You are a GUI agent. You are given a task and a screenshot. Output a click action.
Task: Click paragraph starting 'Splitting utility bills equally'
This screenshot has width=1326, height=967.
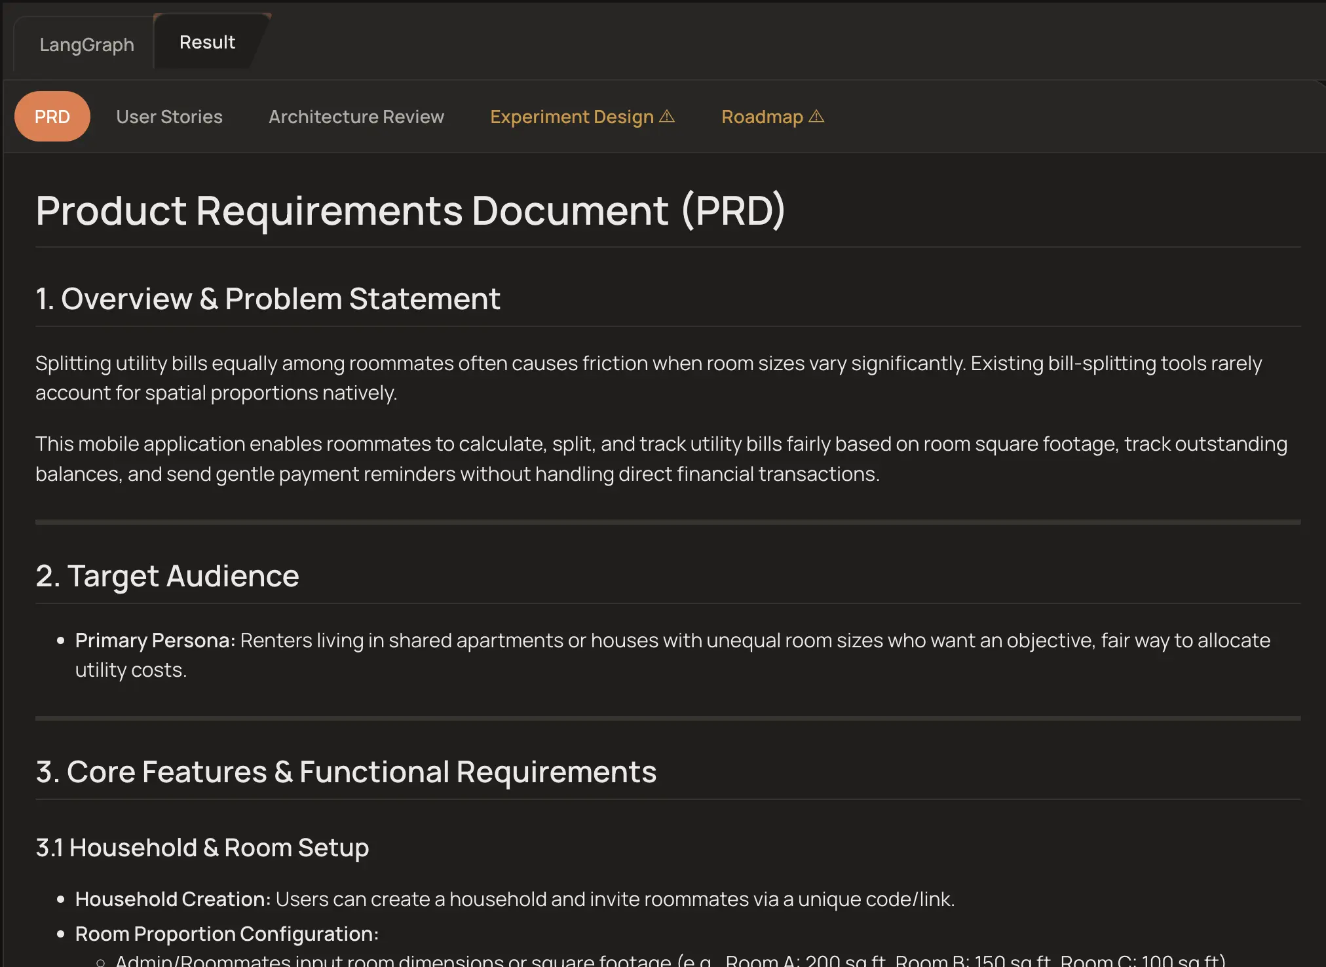pyautogui.click(x=649, y=378)
